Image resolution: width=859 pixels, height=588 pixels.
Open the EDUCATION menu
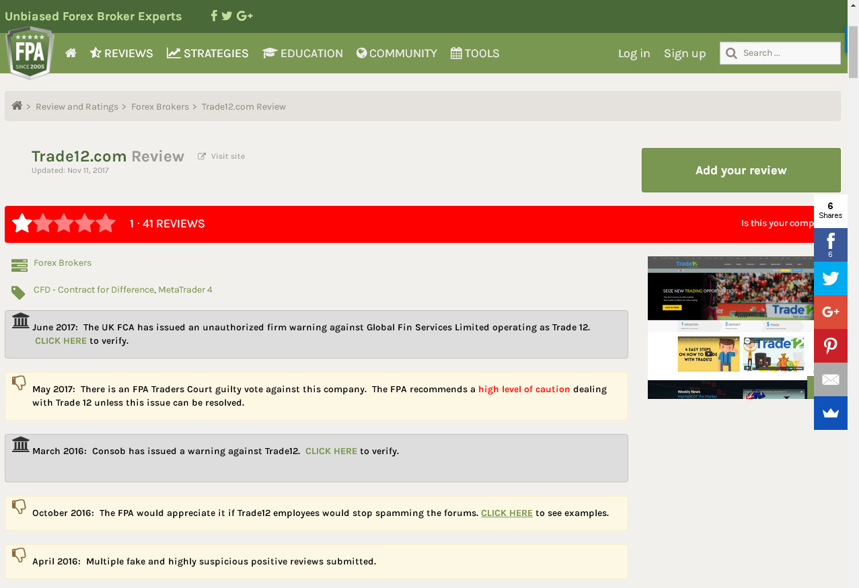[x=303, y=53]
